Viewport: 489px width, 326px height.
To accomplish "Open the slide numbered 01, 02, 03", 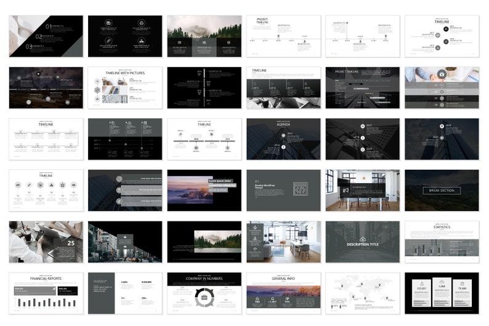I will point(46,36).
